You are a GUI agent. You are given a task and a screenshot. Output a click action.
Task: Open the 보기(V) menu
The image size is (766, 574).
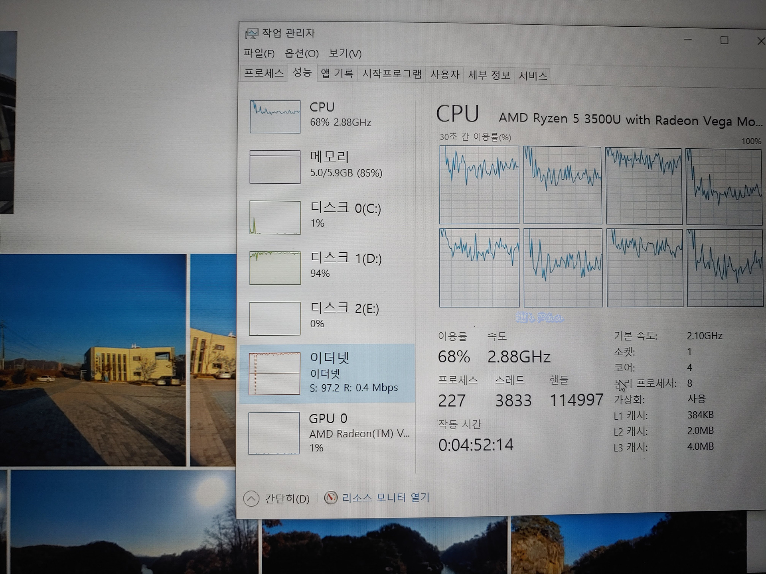point(345,53)
